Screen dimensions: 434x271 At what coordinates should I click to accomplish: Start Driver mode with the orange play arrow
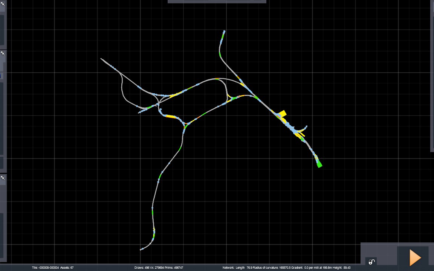tap(415, 257)
